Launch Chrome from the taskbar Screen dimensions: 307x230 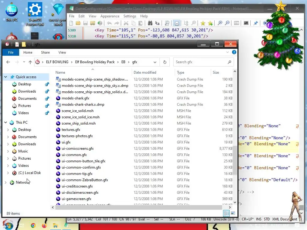coord(33,226)
